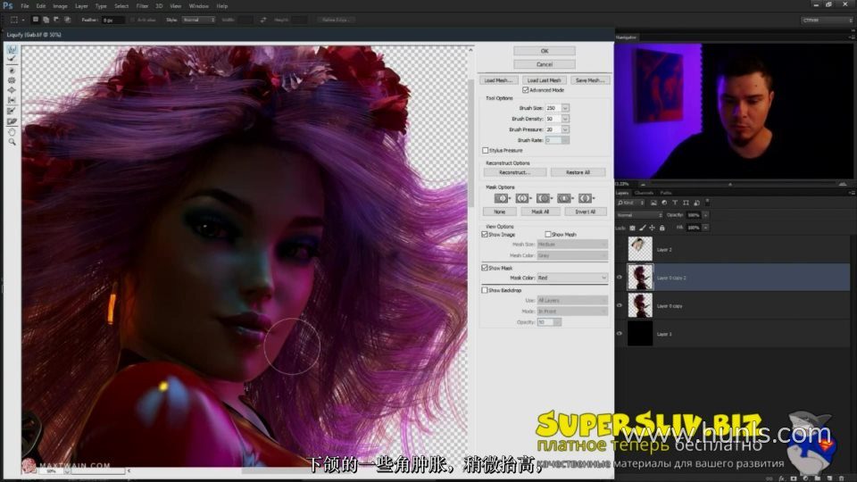The width and height of the screenshot is (857, 482).
Task: Hide Layer 0 copy 2 visibility eye
Action: [620, 278]
